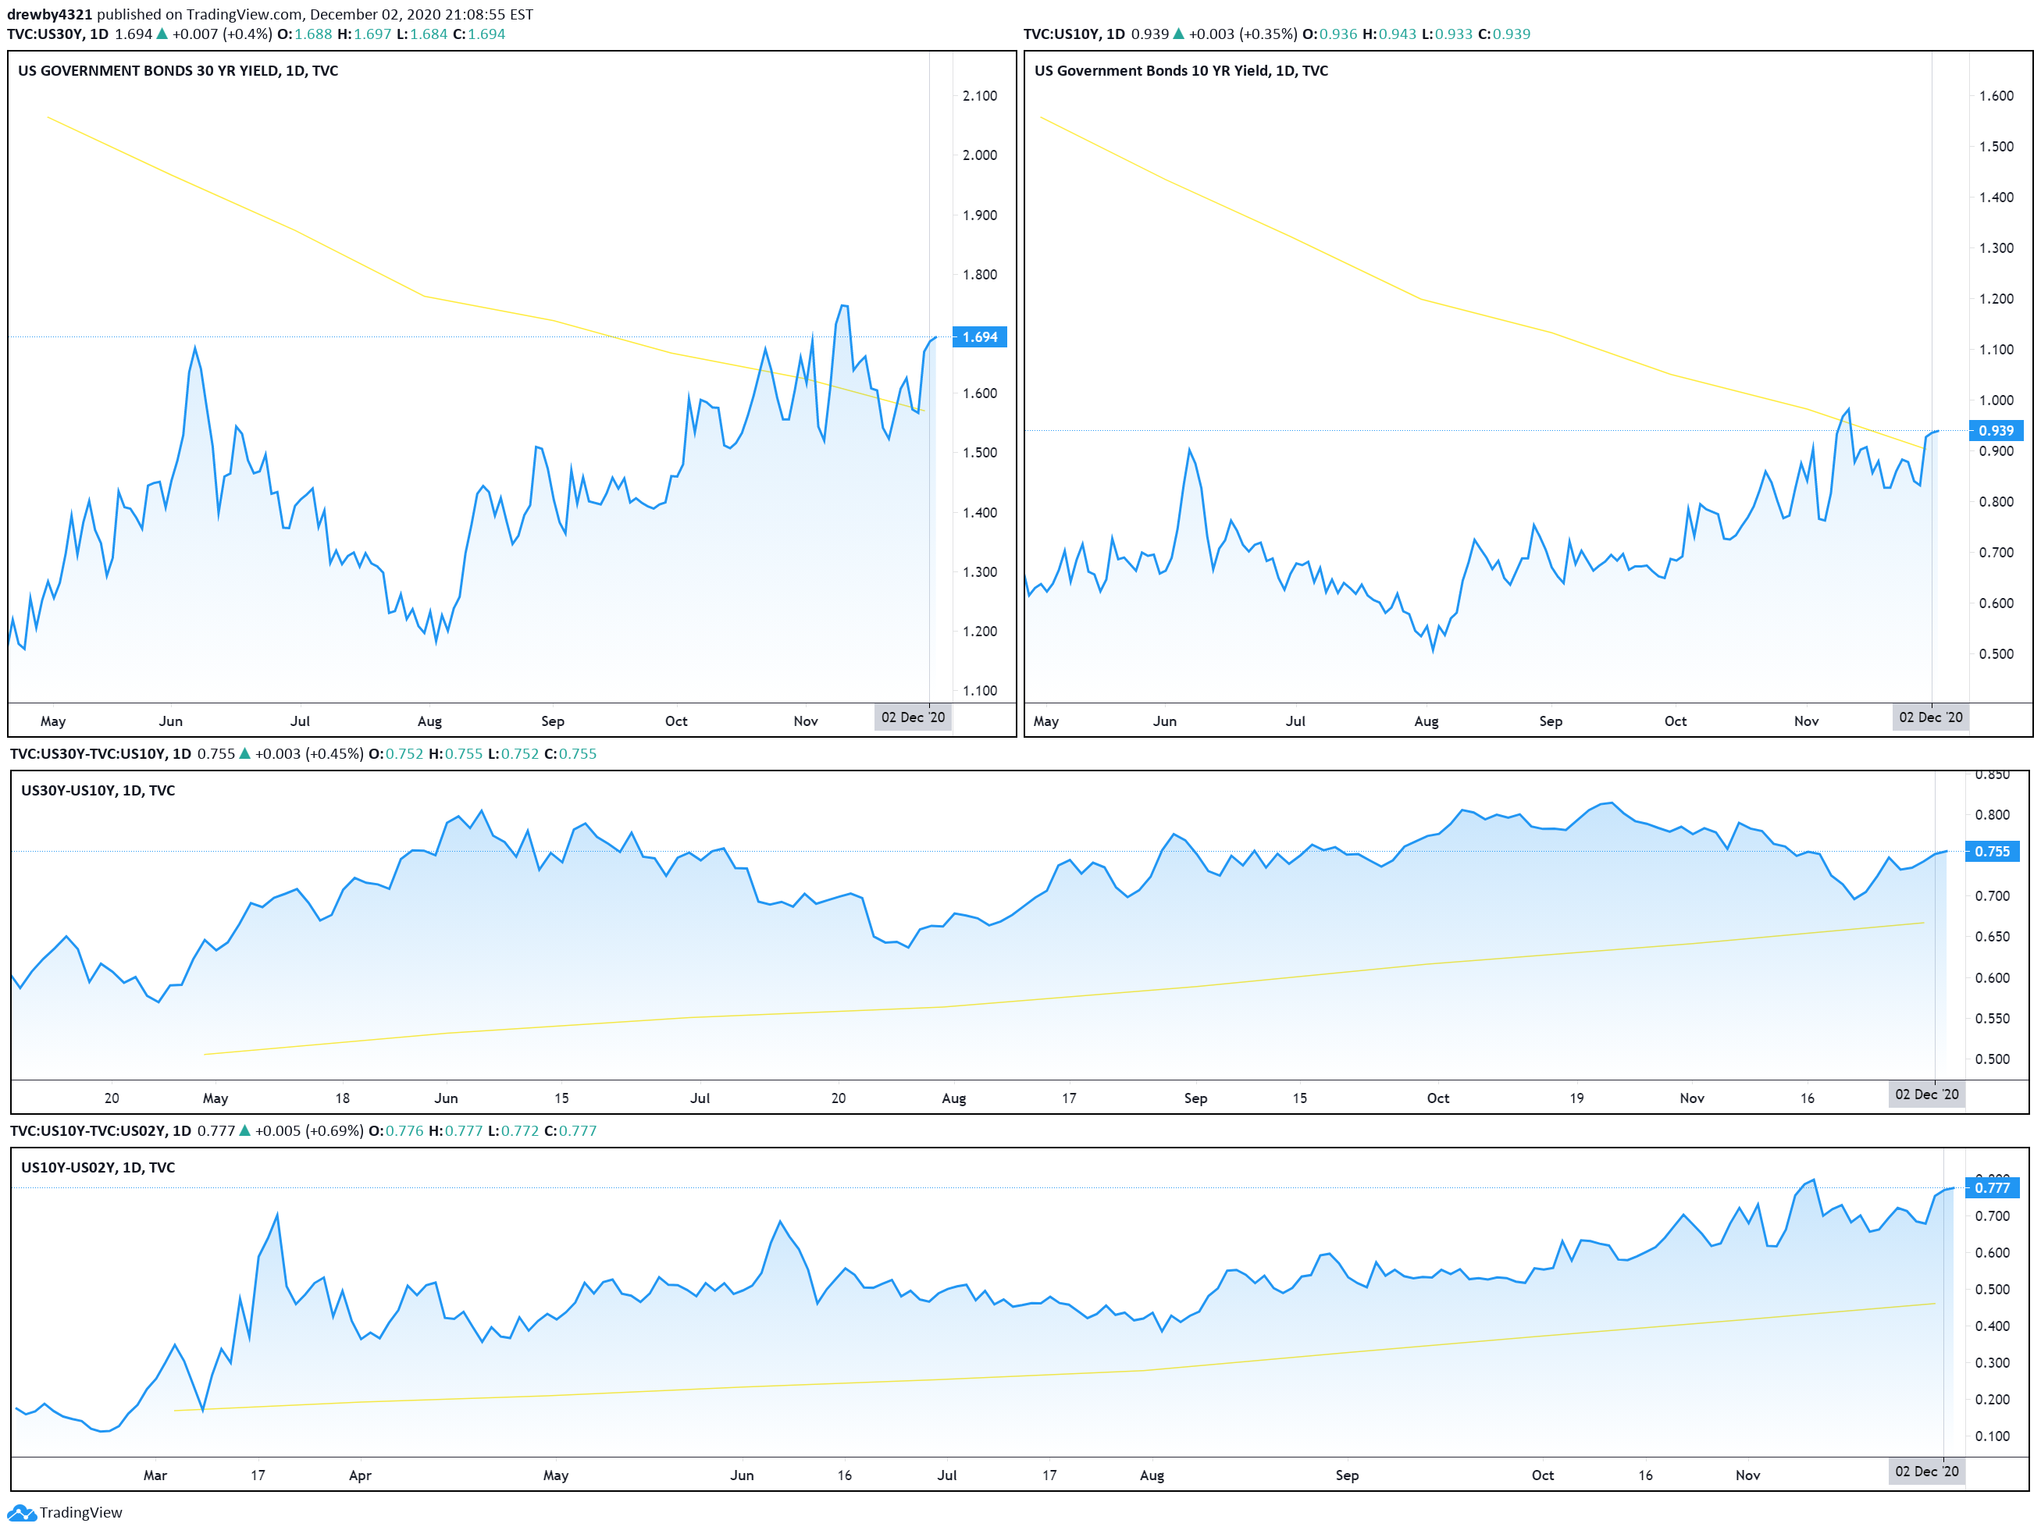Click the 'drewby4321' author name
The height and width of the screenshot is (1534, 2041).
(x=50, y=15)
